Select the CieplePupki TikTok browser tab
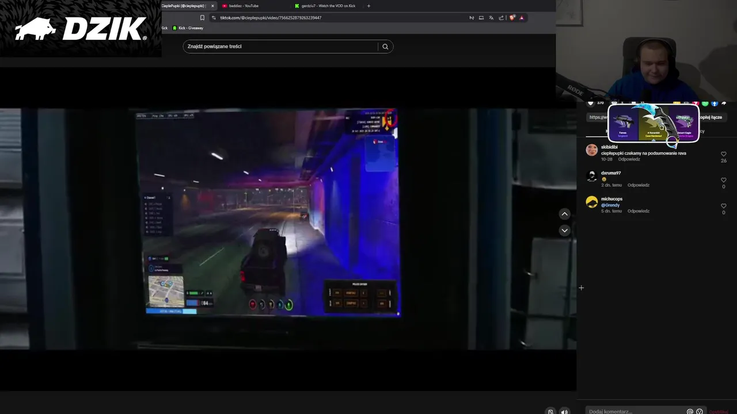The width and height of the screenshot is (737, 414). tap(183, 6)
